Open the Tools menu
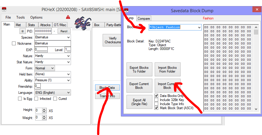The height and width of the screenshot is (135, 262). point(20,17)
